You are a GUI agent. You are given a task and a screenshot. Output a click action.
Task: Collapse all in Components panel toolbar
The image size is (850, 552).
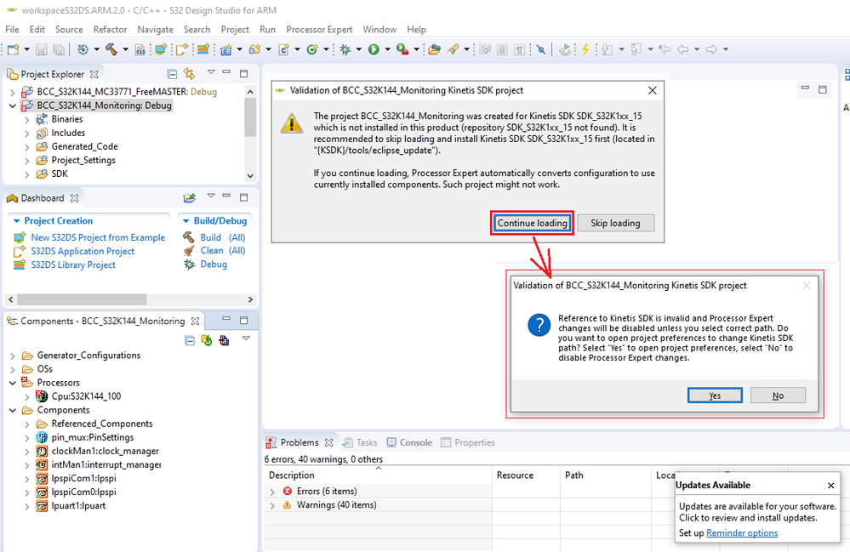pos(189,340)
